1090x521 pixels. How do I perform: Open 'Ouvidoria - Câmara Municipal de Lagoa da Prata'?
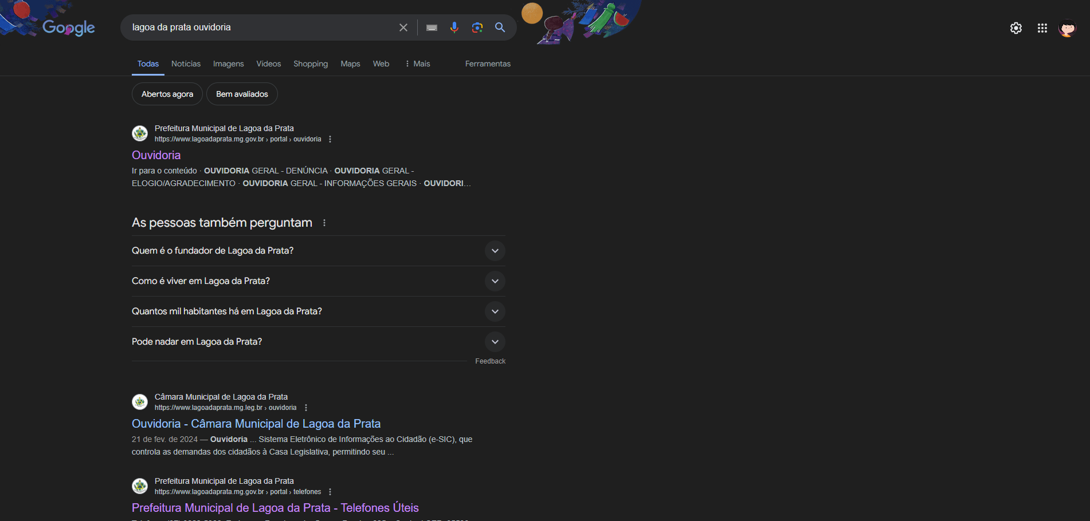[x=256, y=424]
